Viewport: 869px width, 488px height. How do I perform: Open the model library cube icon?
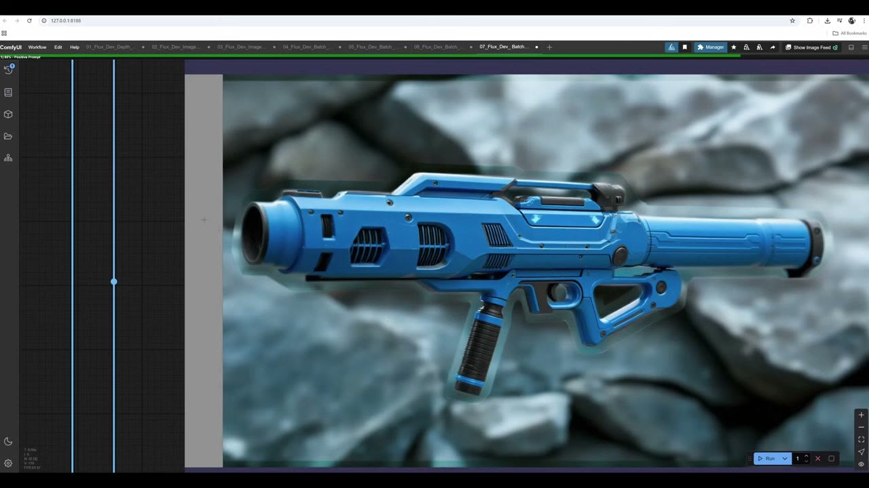tap(8, 114)
